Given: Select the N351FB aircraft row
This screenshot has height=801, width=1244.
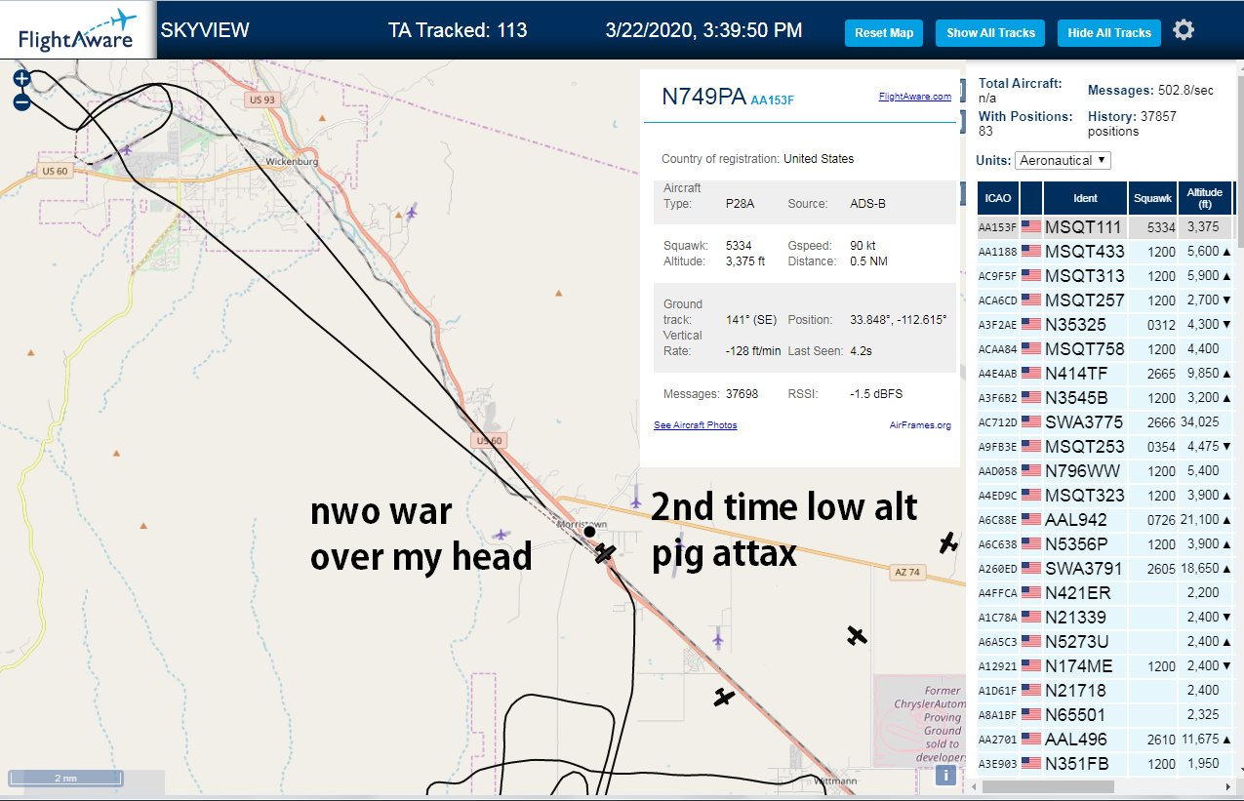Looking at the screenshot, I should coord(1104,764).
